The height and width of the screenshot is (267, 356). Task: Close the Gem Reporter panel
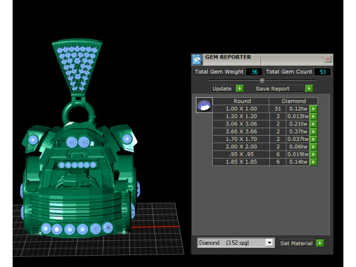point(328,59)
